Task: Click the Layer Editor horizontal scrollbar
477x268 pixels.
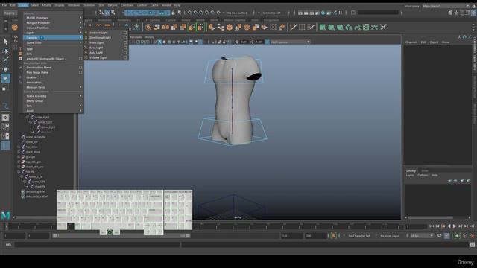Action: pos(431,217)
